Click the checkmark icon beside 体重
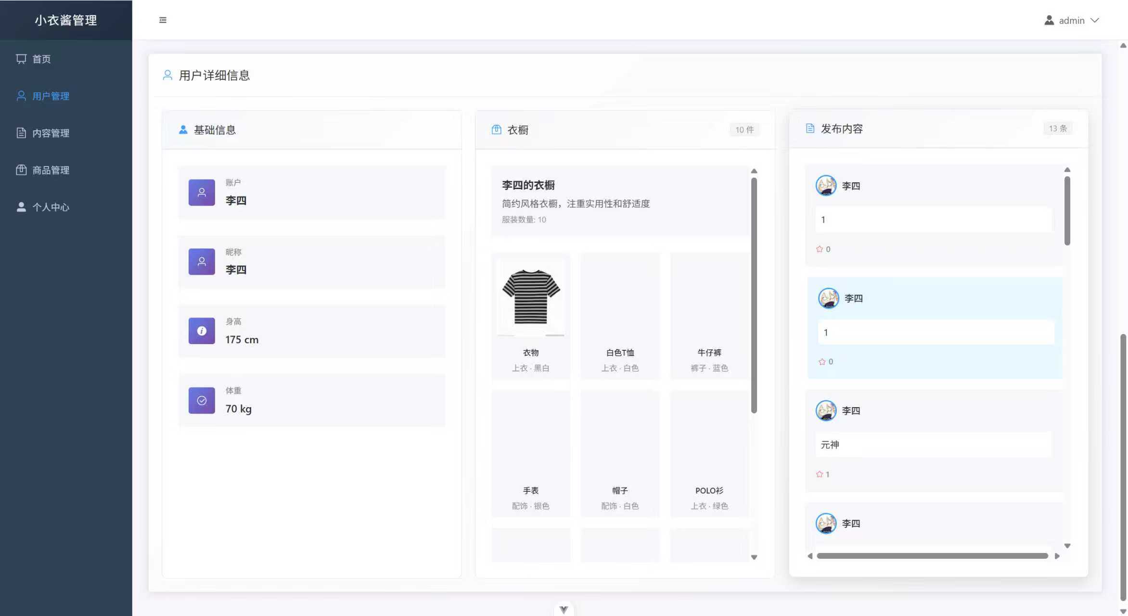Image resolution: width=1128 pixels, height=616 pixels. coord(202,400)
